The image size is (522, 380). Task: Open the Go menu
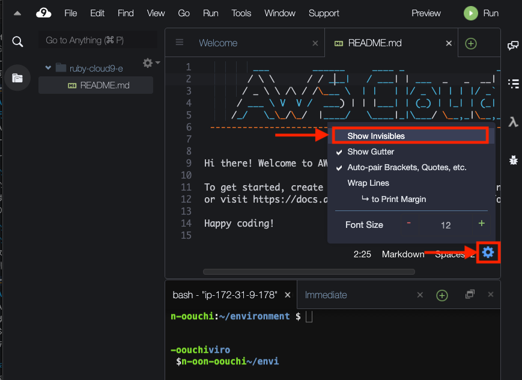pyautogui.click(x=184, y=13)
